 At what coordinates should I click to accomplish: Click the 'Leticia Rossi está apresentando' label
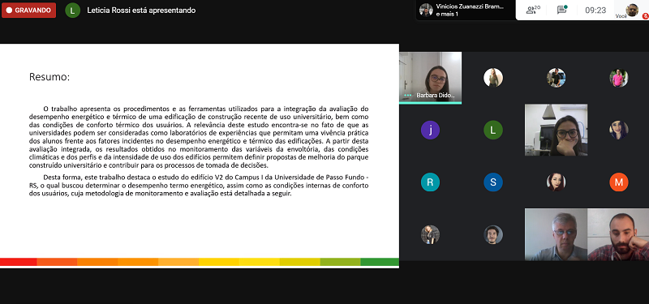click(x=141, y=11)
